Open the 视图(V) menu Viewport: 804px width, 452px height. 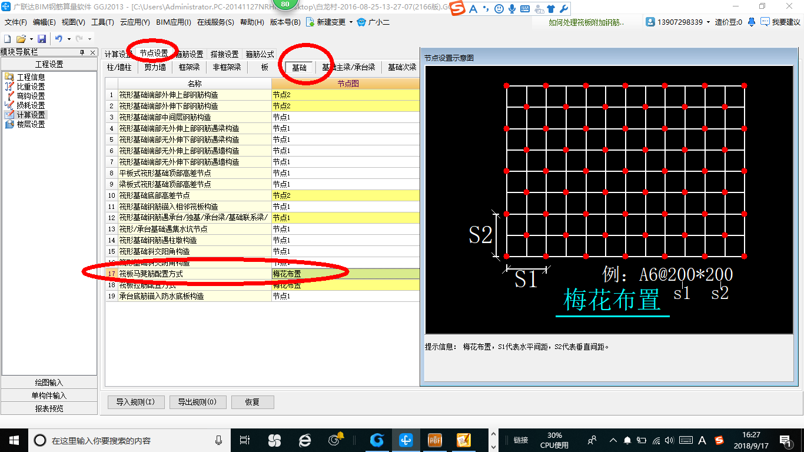[x=73, y=22]
